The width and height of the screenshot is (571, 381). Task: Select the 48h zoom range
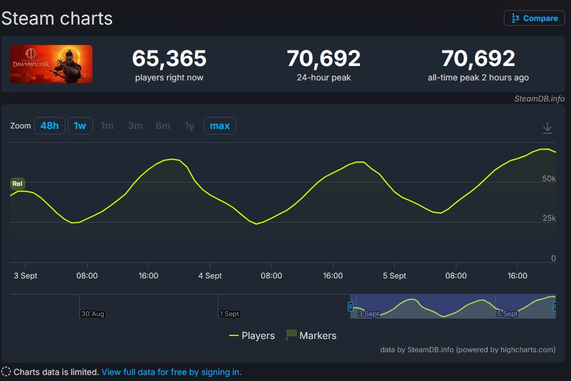coord(50,125)
